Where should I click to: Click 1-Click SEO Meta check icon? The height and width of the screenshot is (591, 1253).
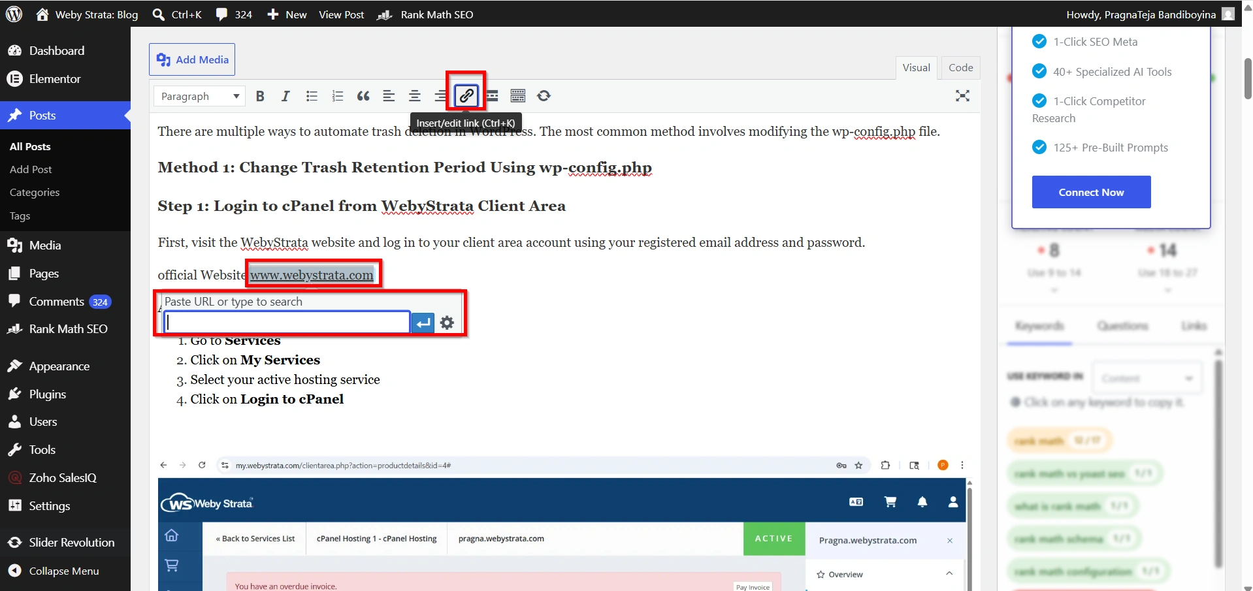pyautogui.click(x=1039, y=41)
